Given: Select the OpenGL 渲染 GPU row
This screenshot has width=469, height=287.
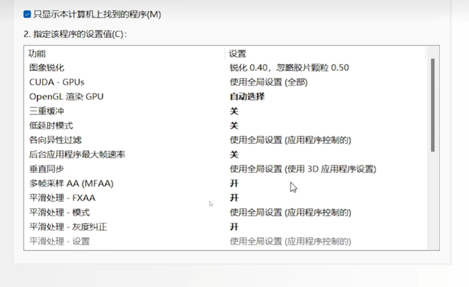Looking at the screenshot, I should (x=66, y=97).
